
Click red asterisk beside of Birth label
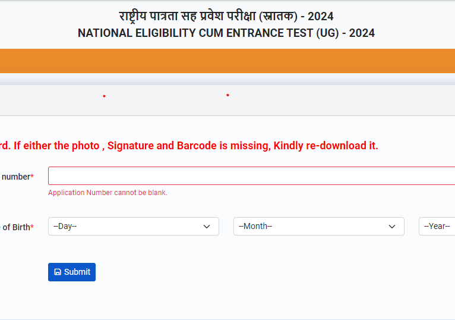(x=32, y=227)
